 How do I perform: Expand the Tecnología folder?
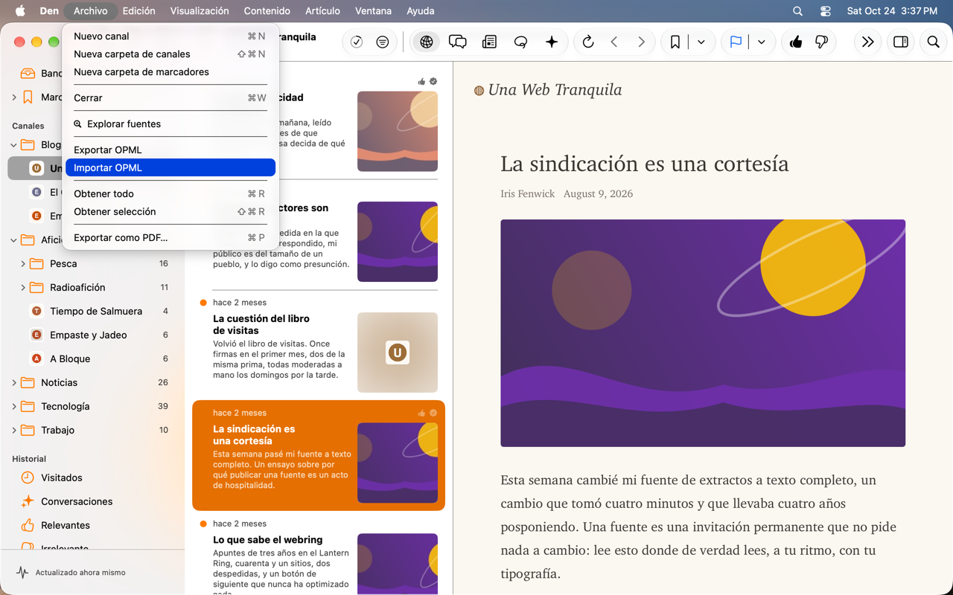14,406
